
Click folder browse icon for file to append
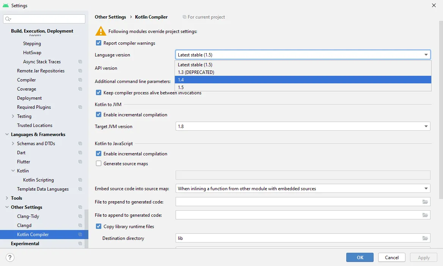(x=425, y=215)
